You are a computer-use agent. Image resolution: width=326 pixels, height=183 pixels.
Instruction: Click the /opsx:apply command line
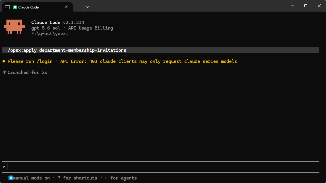pos(160,50)
